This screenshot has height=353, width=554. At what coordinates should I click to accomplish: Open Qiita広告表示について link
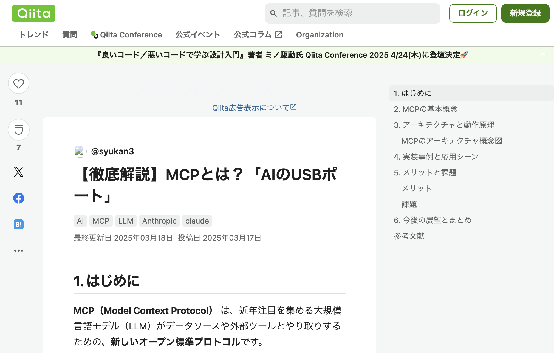click(x=255, y=108)
